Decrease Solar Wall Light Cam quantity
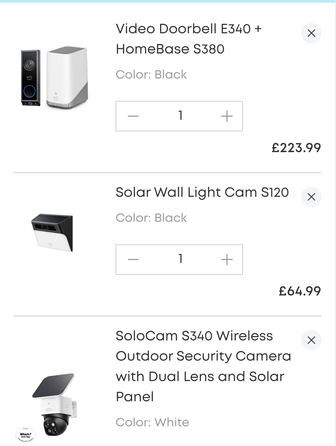336x446 pixels. point(133,259)
